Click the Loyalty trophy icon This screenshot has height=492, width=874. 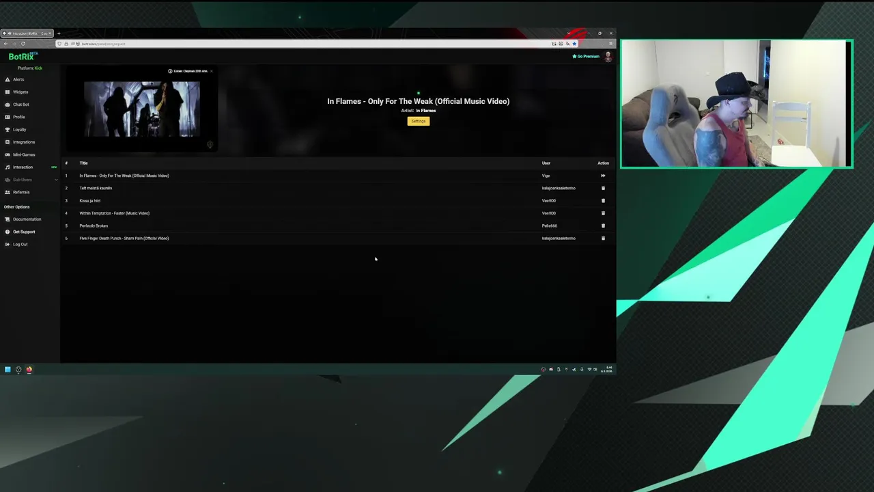pyautogui.click(x=8, y=129)
